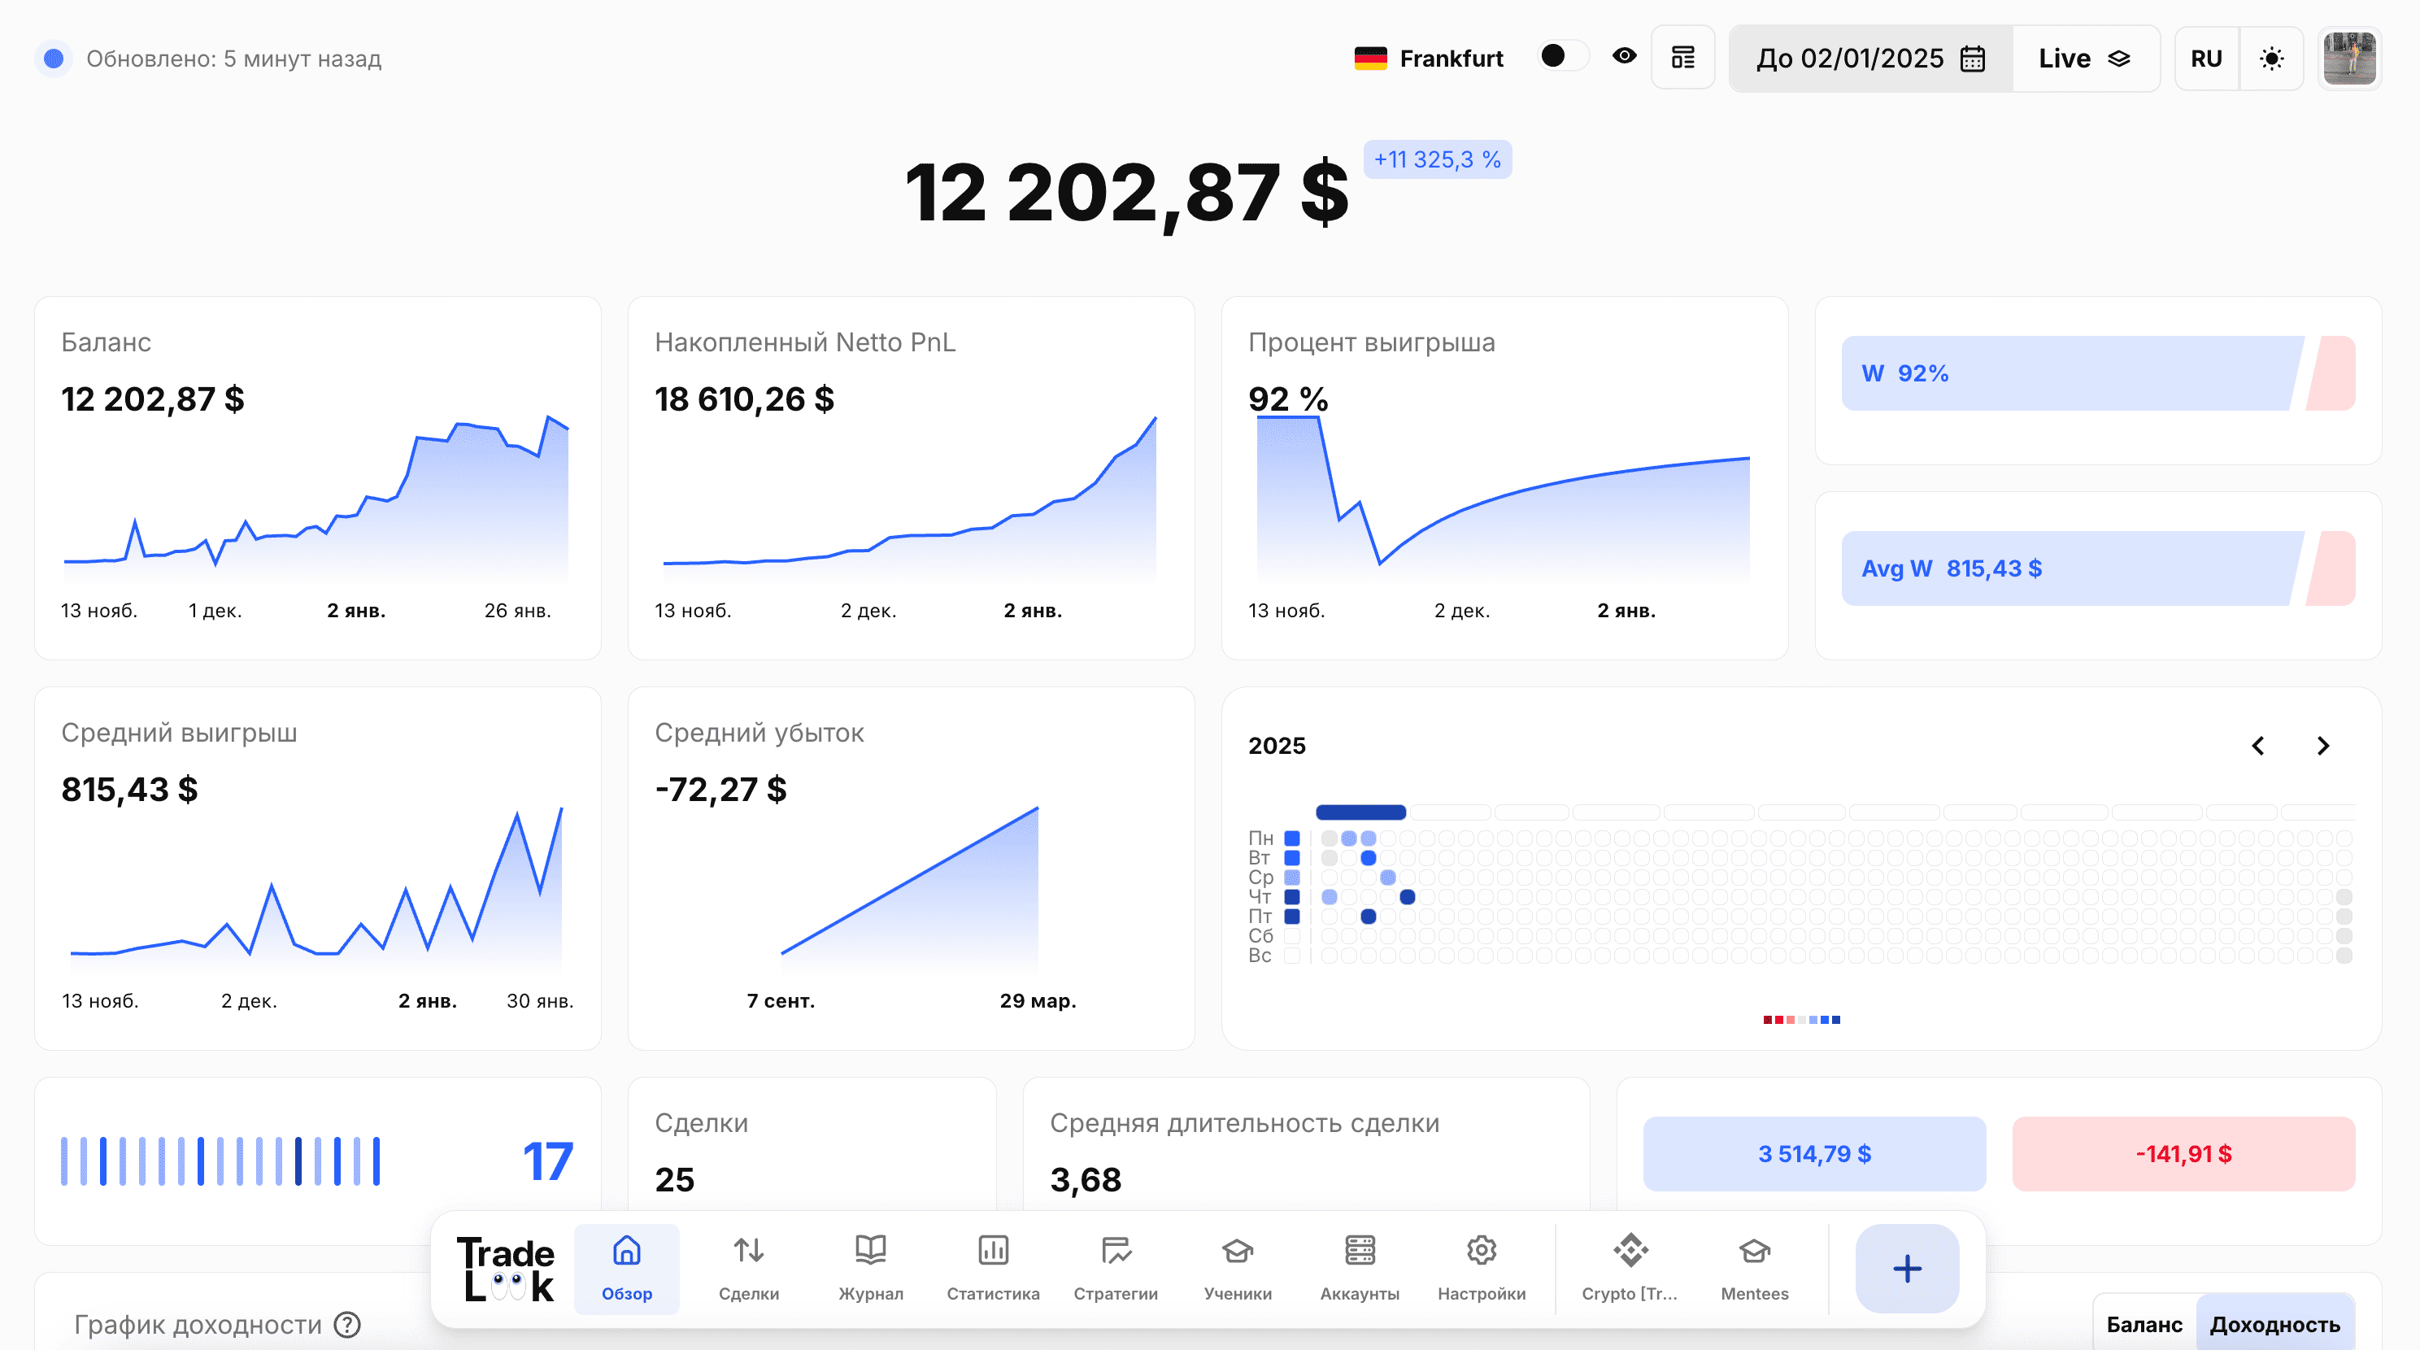Screen dimensions: 2420x1350
Task: Toggle the switch next to Frankfurt
Action: point(1562,57)
